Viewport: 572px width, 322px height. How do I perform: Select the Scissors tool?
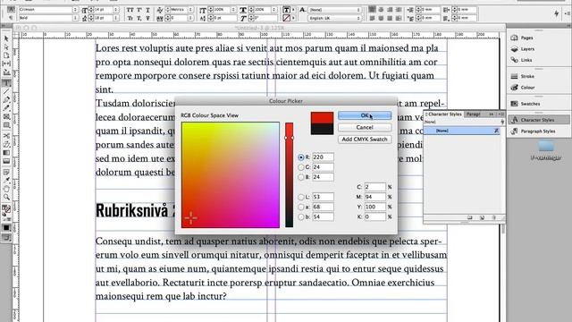6,136
